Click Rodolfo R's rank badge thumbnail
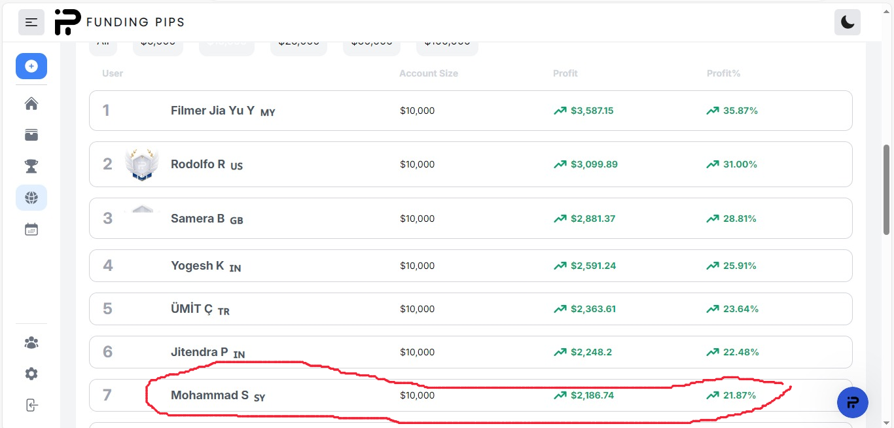 click(x=142, y=164)
